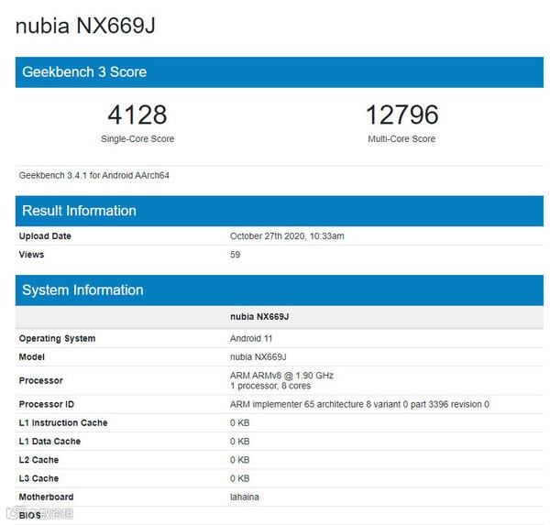Click 'Geekbench 3.4.1 for Android AArch64' text
550x525 pixels.
(x=94, y=175)
